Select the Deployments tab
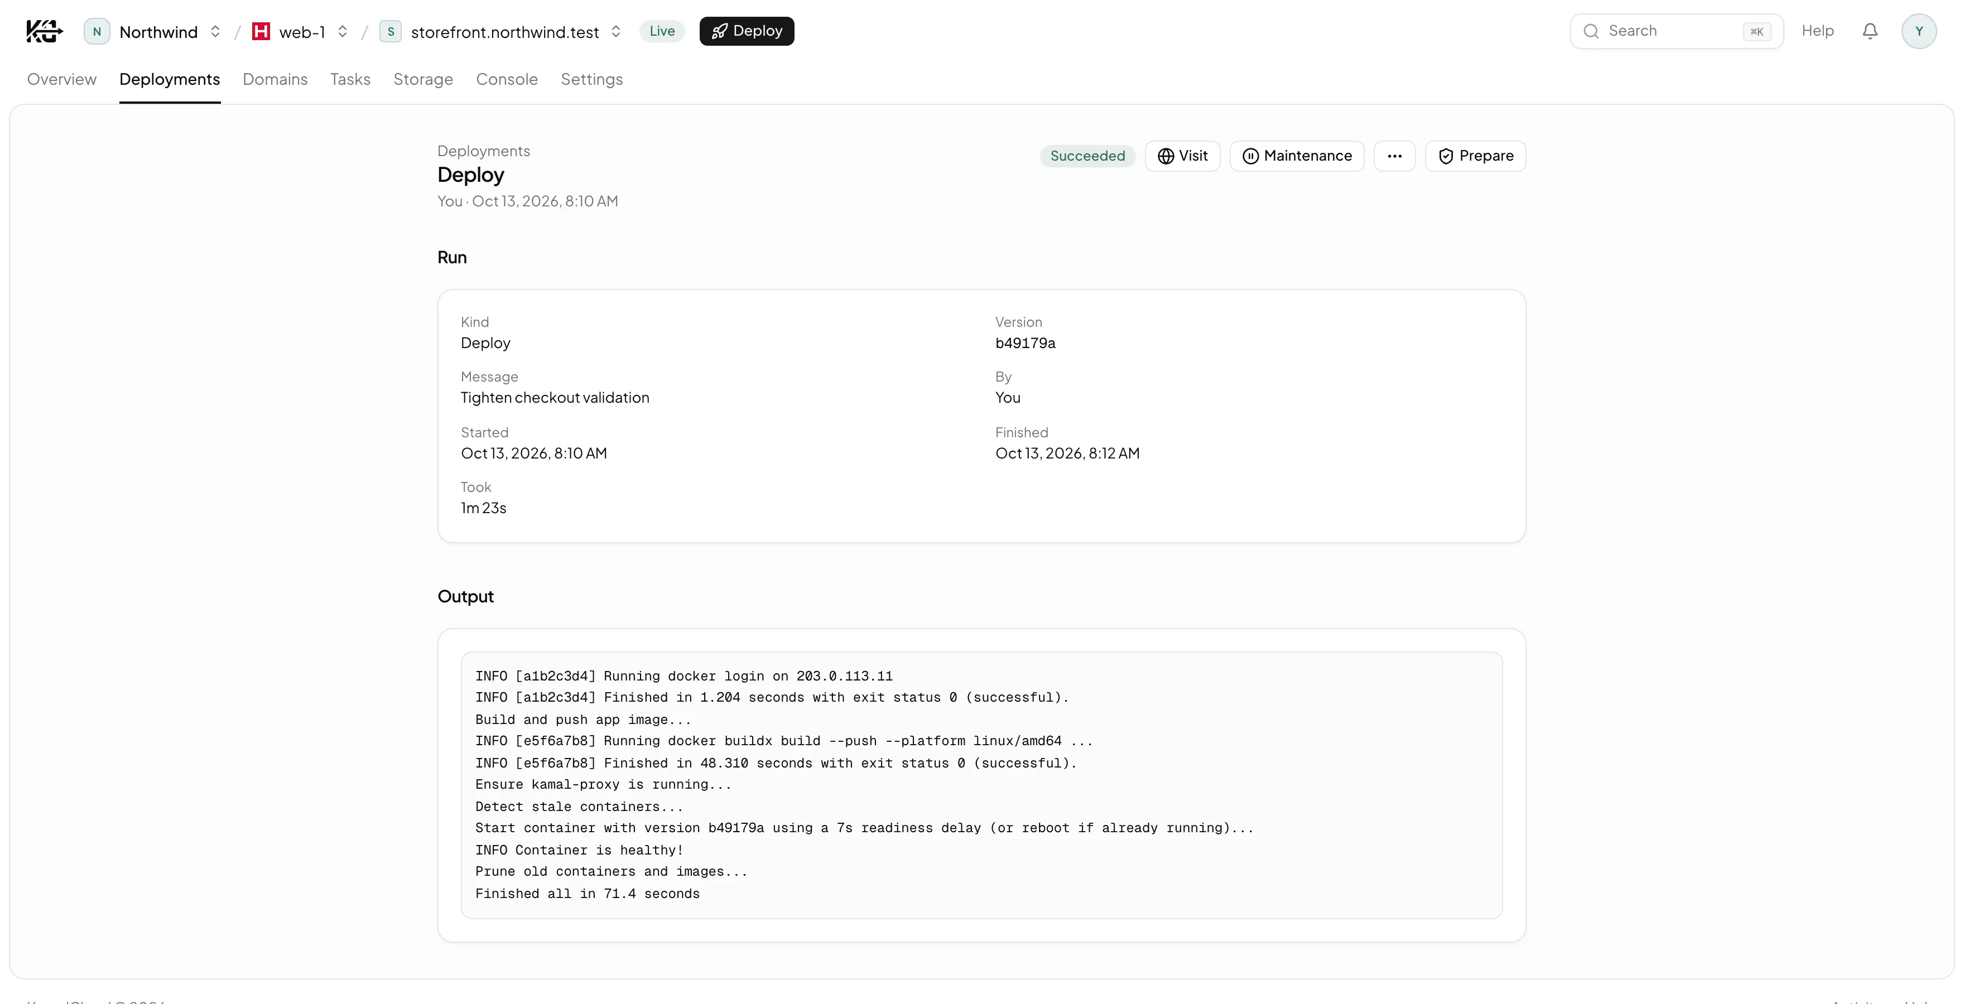The image size is (1964, 1004). click(169, 79)
